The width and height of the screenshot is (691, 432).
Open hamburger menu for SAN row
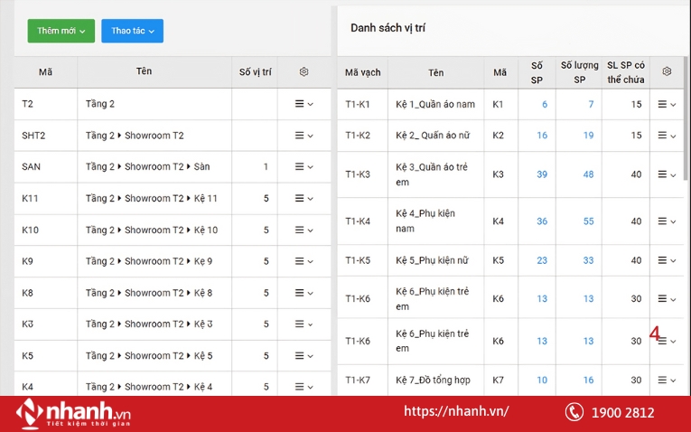[x=303, y=167]
